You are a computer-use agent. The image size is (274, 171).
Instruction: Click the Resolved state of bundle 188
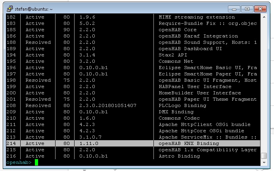point(38,42)
